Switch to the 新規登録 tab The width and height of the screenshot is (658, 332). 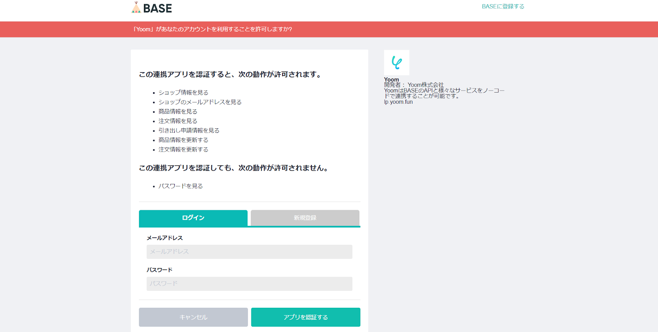(305, 218)
